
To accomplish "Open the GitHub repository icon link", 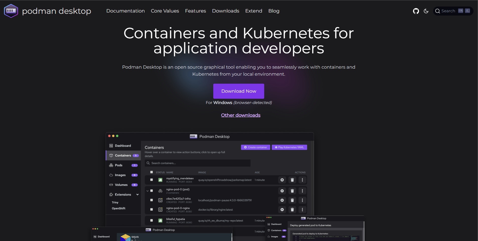I will coord(416,11).
